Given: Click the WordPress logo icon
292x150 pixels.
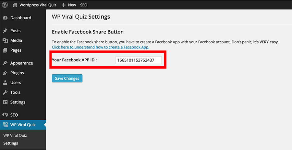Looking at the screenshot, I should (x=5, y=5).
